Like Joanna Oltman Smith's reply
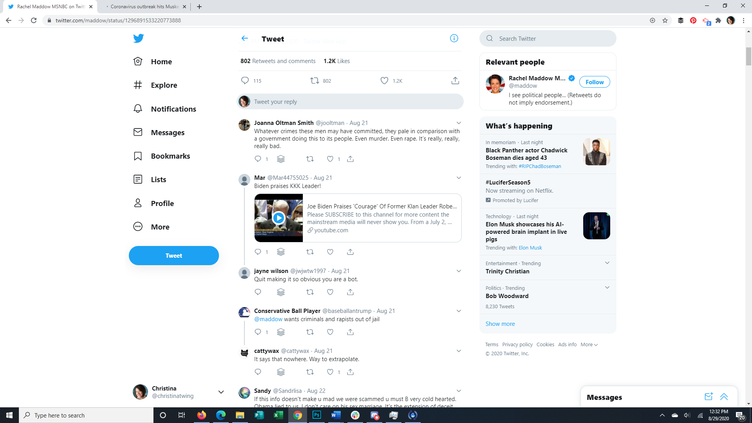 coord(330,159)
